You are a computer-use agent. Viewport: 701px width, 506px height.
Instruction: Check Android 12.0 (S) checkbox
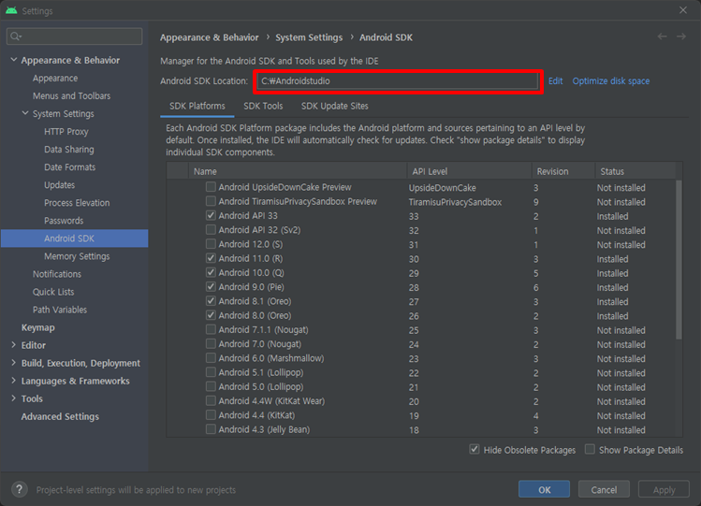(211, 244)
